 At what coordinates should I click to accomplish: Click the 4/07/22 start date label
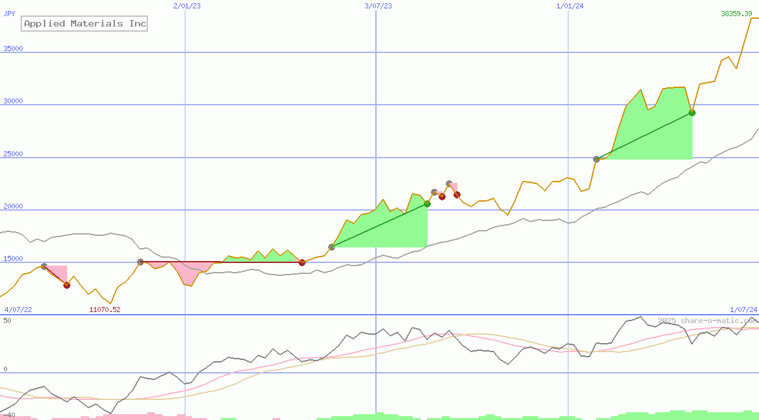click(18, 310)
